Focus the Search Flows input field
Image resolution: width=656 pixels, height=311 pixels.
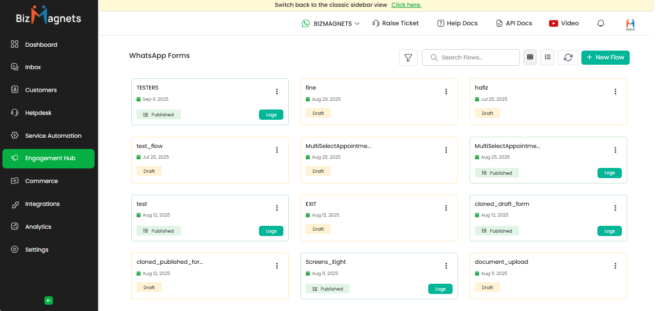click(x=476, y=57)
